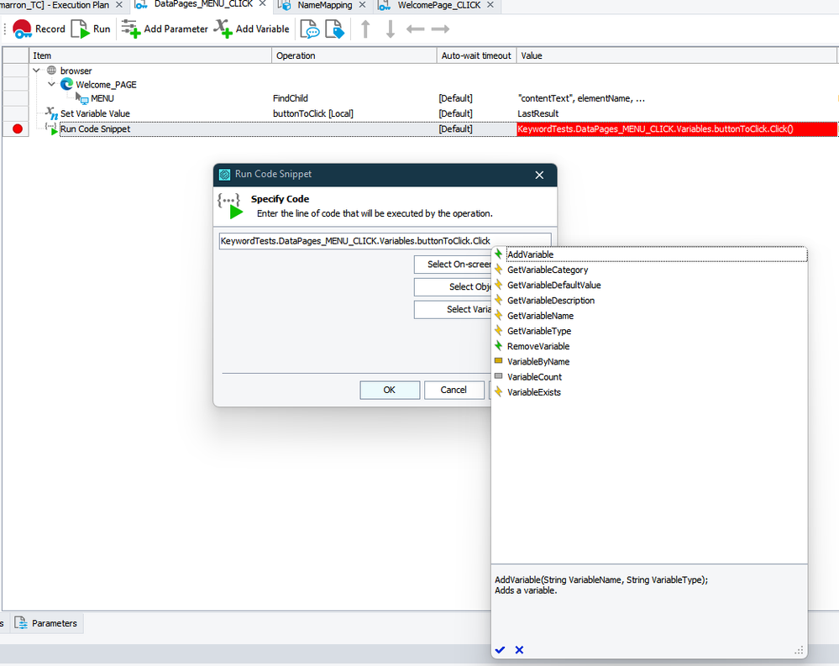
Task: Collapse the Welcome_PAGE tree node
Action: tap(51, 84)
